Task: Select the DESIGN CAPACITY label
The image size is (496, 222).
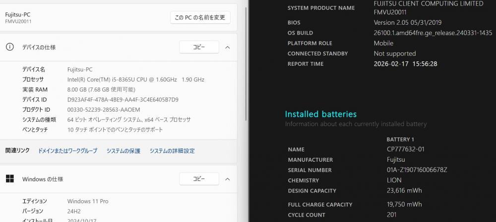Action: tap(312, 191)
